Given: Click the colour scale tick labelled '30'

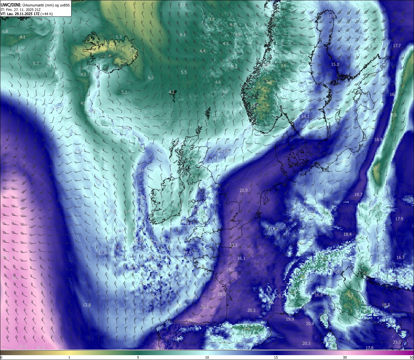Looking at the screenshot, I should tap(345, 357).
